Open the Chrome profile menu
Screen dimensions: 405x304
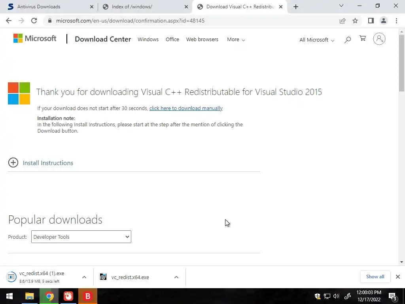pos(384,21)
